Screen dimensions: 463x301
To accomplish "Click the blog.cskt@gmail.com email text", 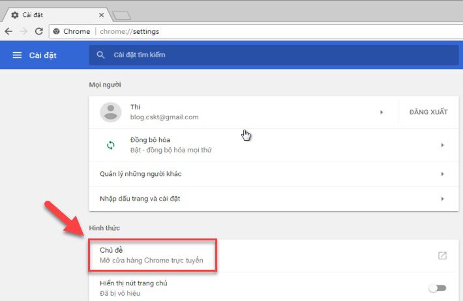I will (164, 117).
